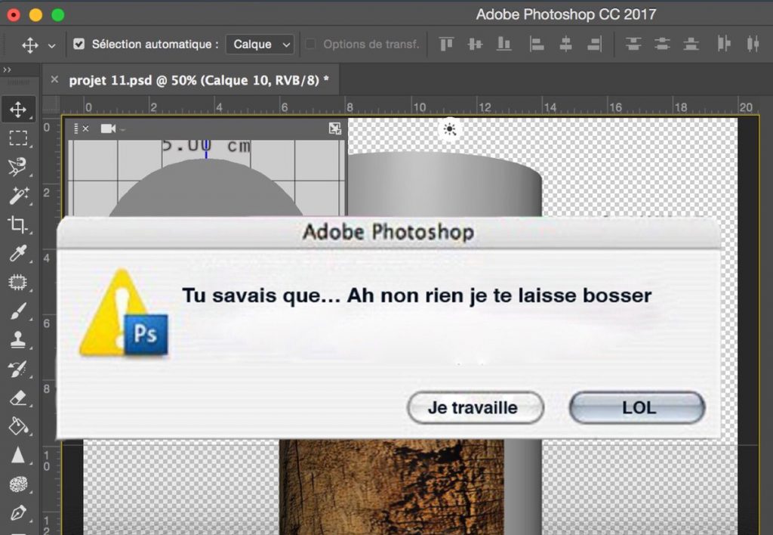The image size is (773, 535).
Task: Expand the tools panel with double arrows
Action: 7,70
